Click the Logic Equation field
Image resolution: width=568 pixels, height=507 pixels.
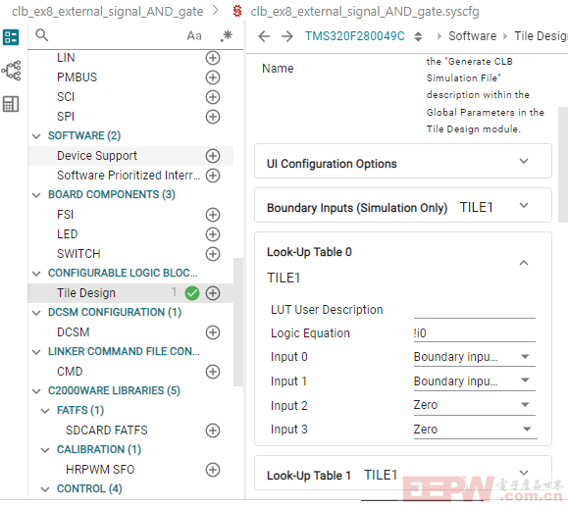474,333
